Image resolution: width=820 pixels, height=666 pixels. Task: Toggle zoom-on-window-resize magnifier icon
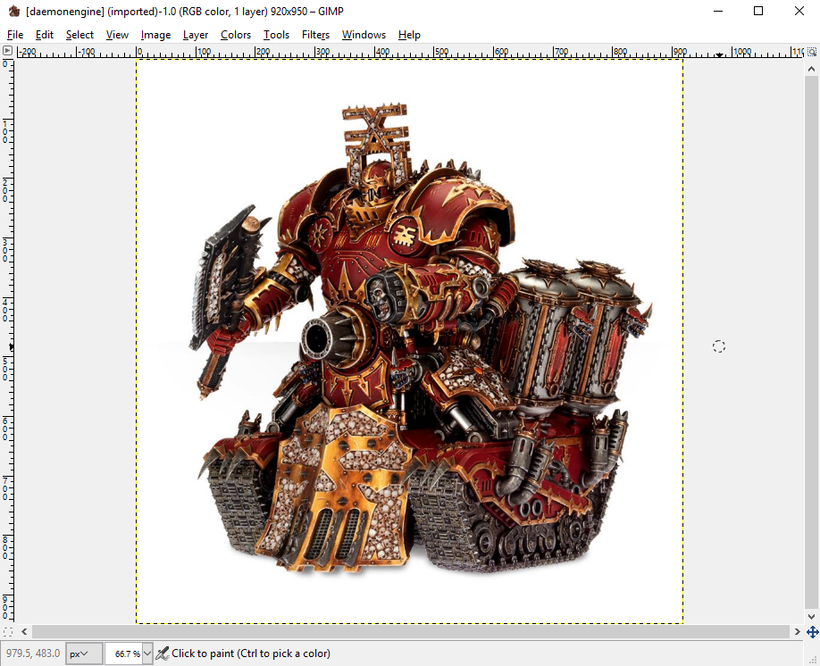pos(811,53)
